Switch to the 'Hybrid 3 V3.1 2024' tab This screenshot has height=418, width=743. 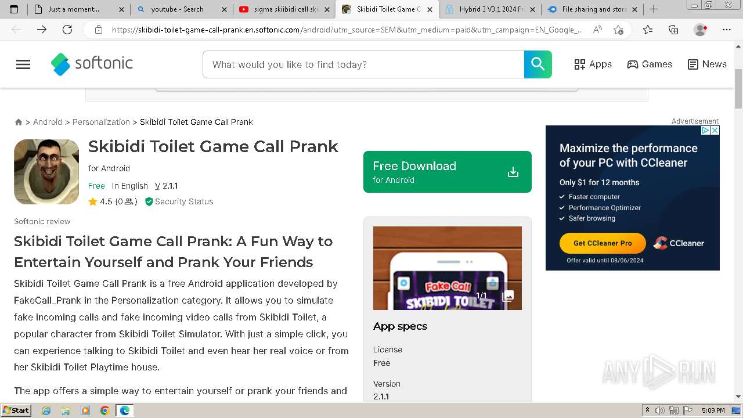(490, 9)
